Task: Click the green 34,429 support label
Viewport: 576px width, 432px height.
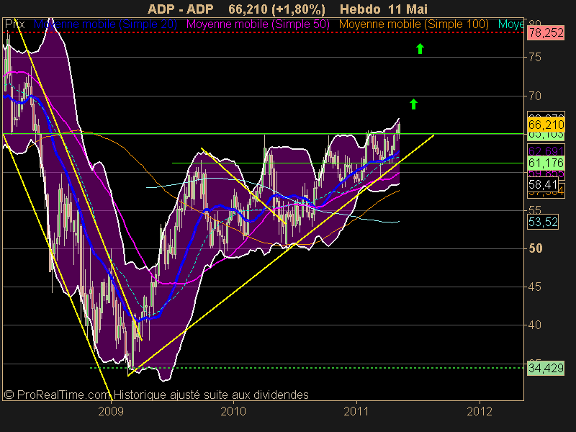Action: [546, 368]
